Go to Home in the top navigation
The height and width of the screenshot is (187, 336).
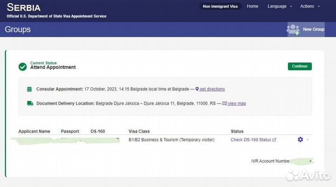tap(252, 7)
